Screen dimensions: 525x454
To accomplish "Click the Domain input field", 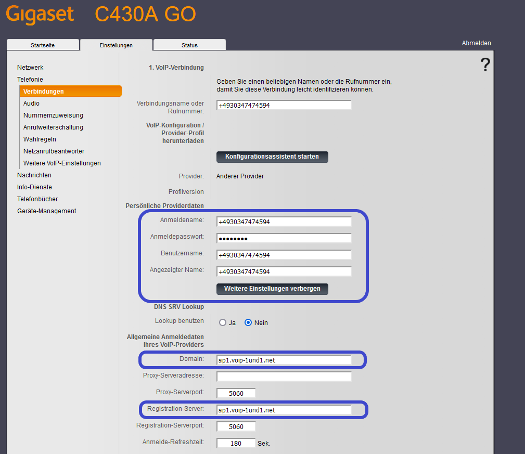I will pyautogui.click(x=284, y=360).
